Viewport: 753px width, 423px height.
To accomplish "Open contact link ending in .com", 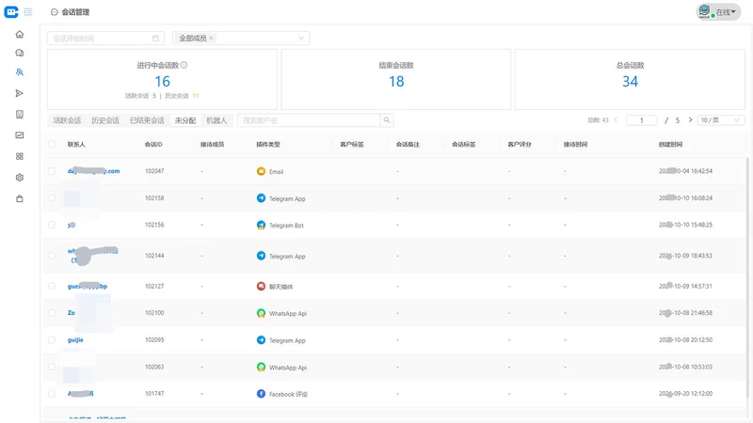I will pos(93,171).
